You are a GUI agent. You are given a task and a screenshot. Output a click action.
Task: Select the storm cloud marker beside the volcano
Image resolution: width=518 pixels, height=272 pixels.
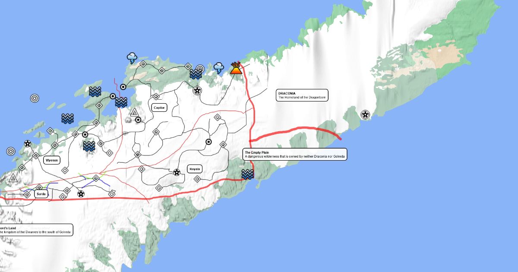coord(219,68)
